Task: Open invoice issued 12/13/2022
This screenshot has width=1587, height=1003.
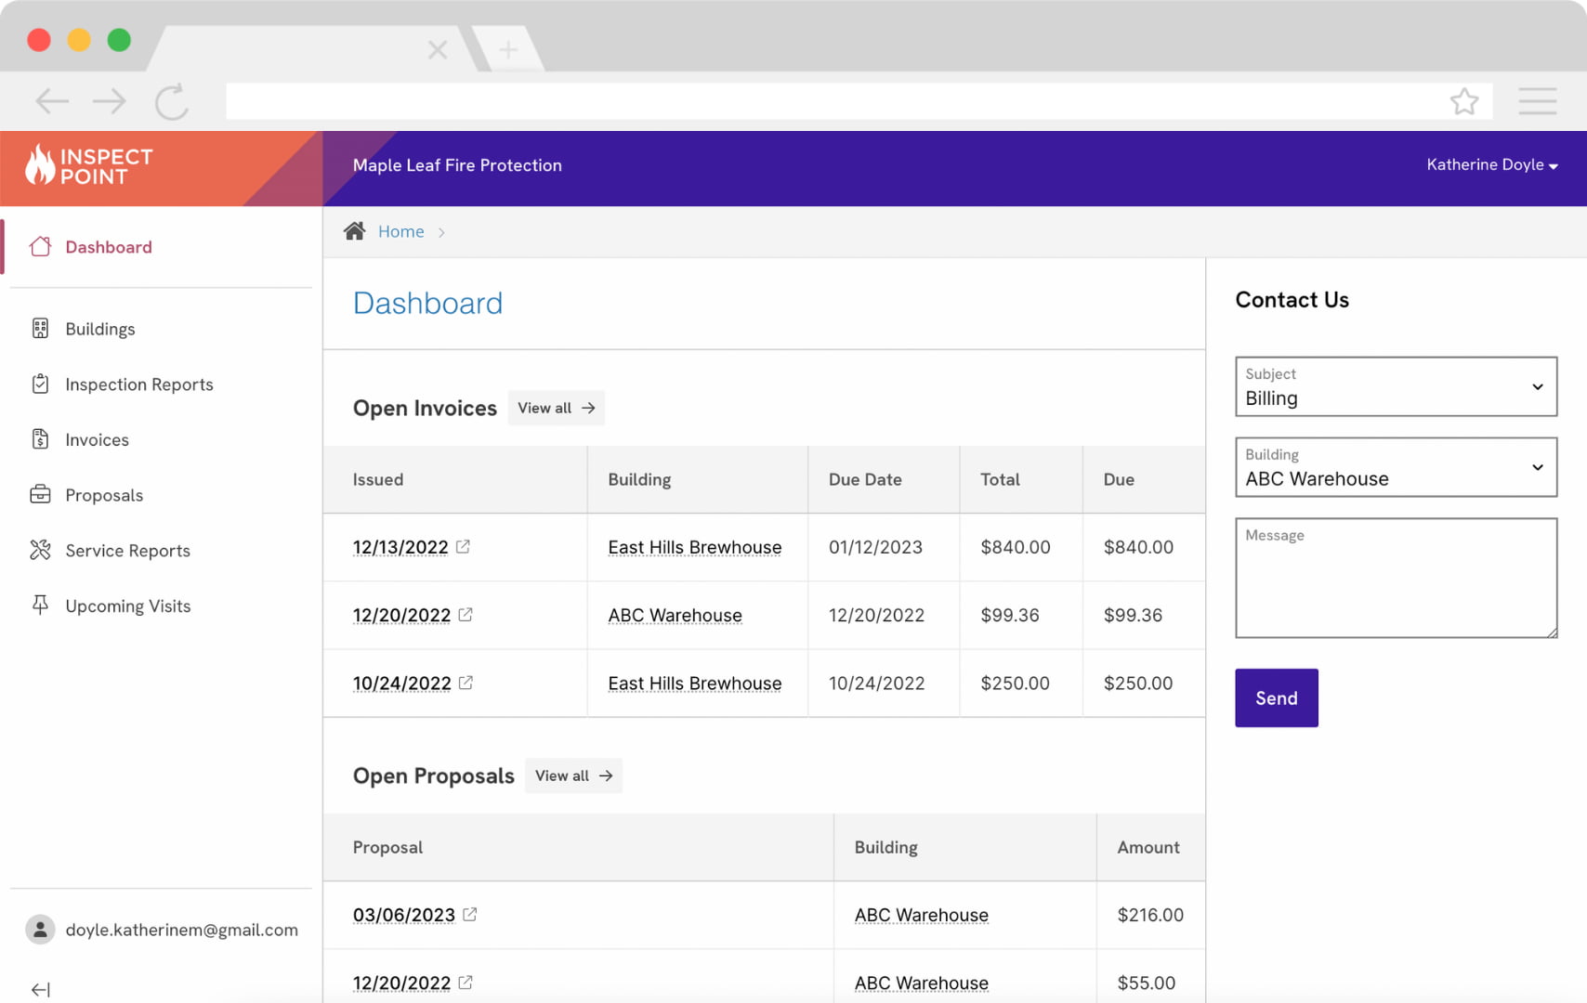Action: (400, 547)
